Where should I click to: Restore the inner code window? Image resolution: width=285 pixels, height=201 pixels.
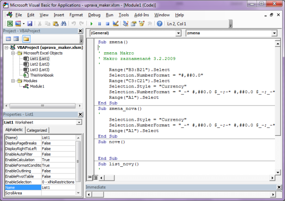pyautogui.click(x=271, y=15)
